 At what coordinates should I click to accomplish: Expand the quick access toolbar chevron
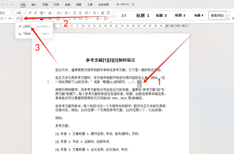click(12, 4)
